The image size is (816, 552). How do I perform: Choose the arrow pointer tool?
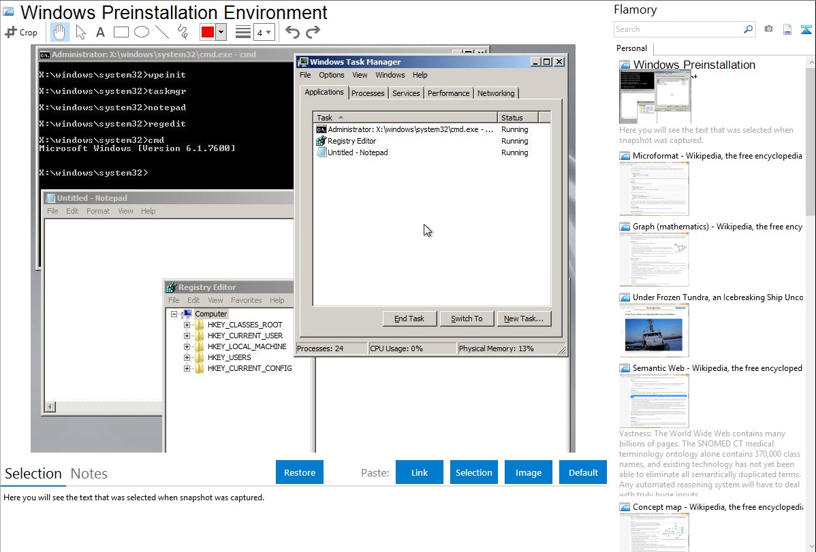pyautogui.click(x=80, y=32)
